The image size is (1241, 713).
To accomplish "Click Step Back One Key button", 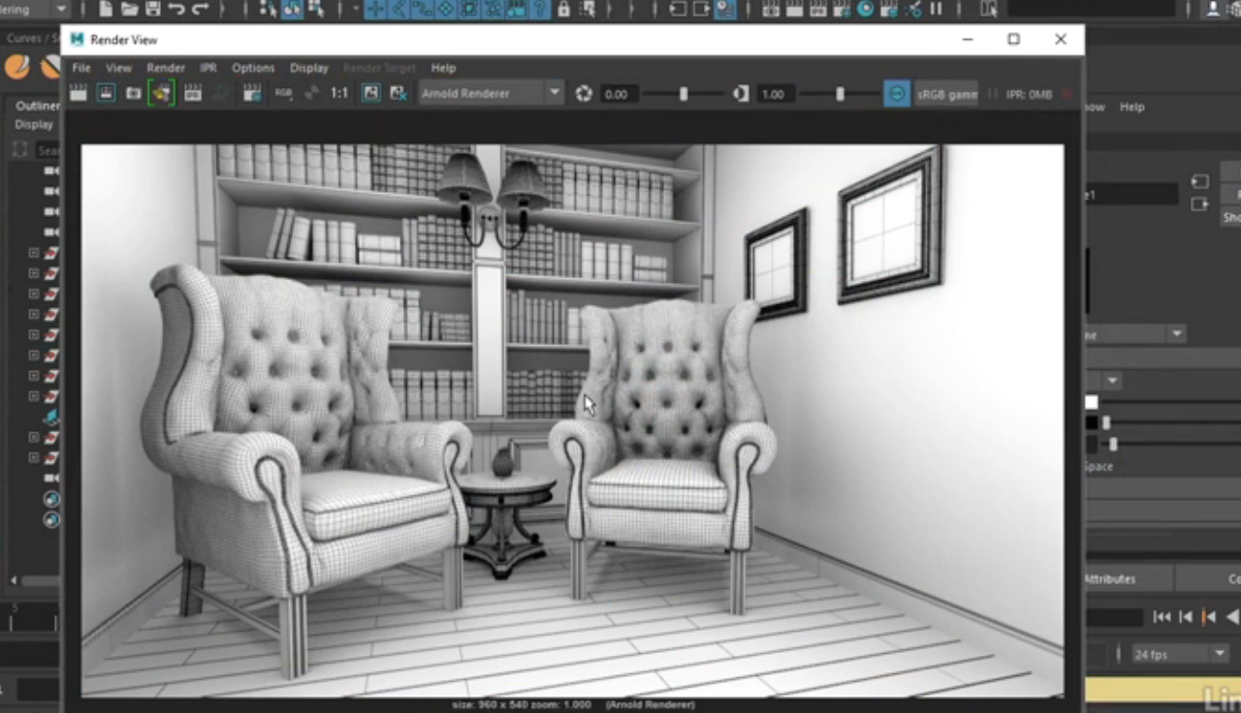I will click(x=1208, y=617).
